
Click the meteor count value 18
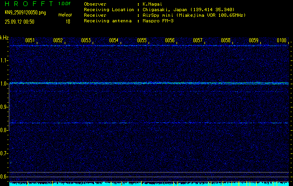tap(68, 22)
